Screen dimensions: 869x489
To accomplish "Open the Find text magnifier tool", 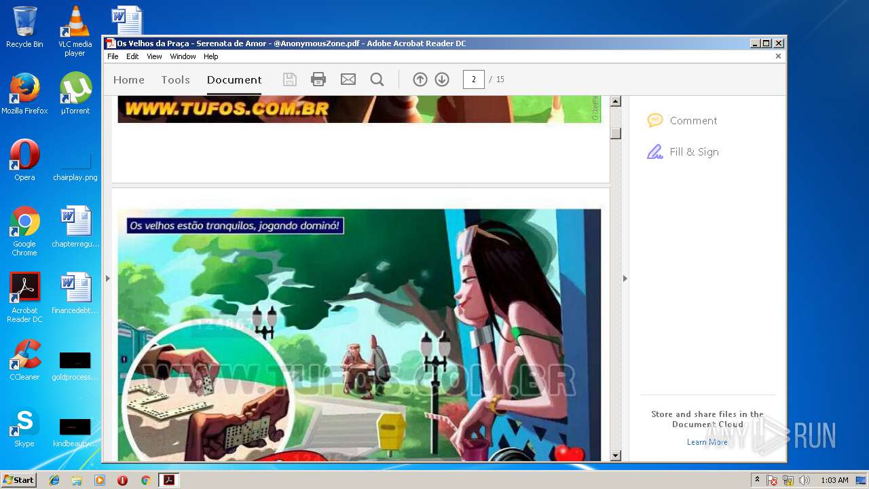I will click(x=377, y=79).
